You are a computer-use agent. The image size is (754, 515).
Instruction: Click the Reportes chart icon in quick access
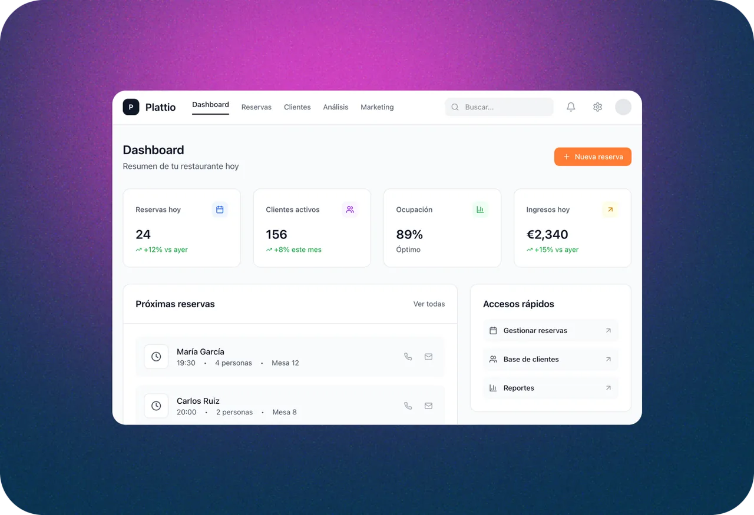tap(494, 388)
